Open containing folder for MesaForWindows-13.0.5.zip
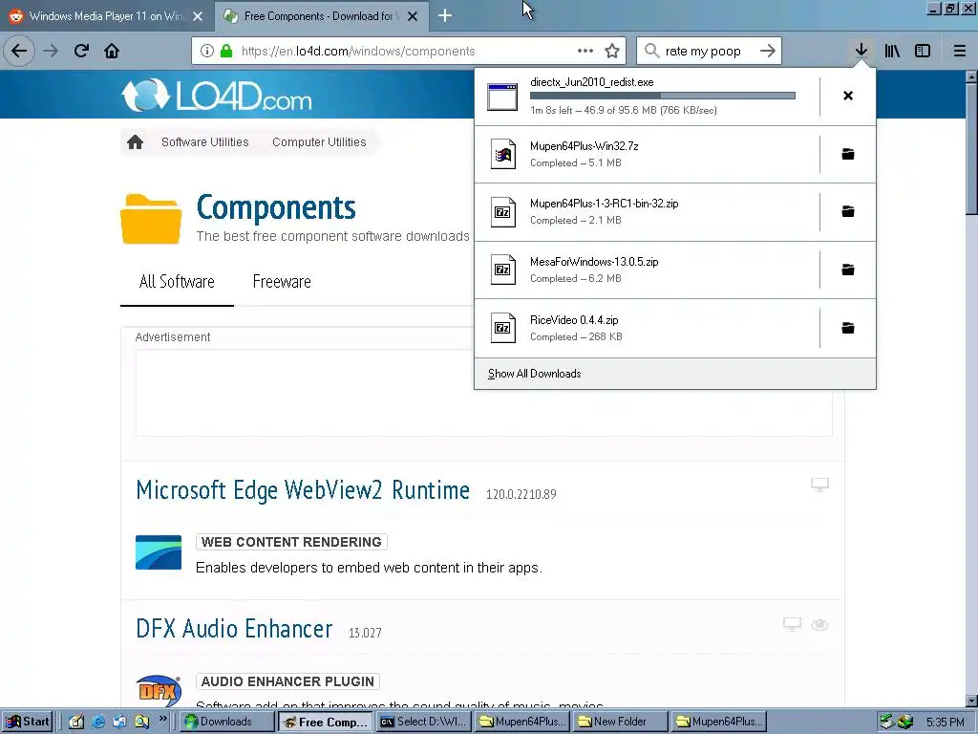This screenshot has width=978, height=734. tap(848, 270)
